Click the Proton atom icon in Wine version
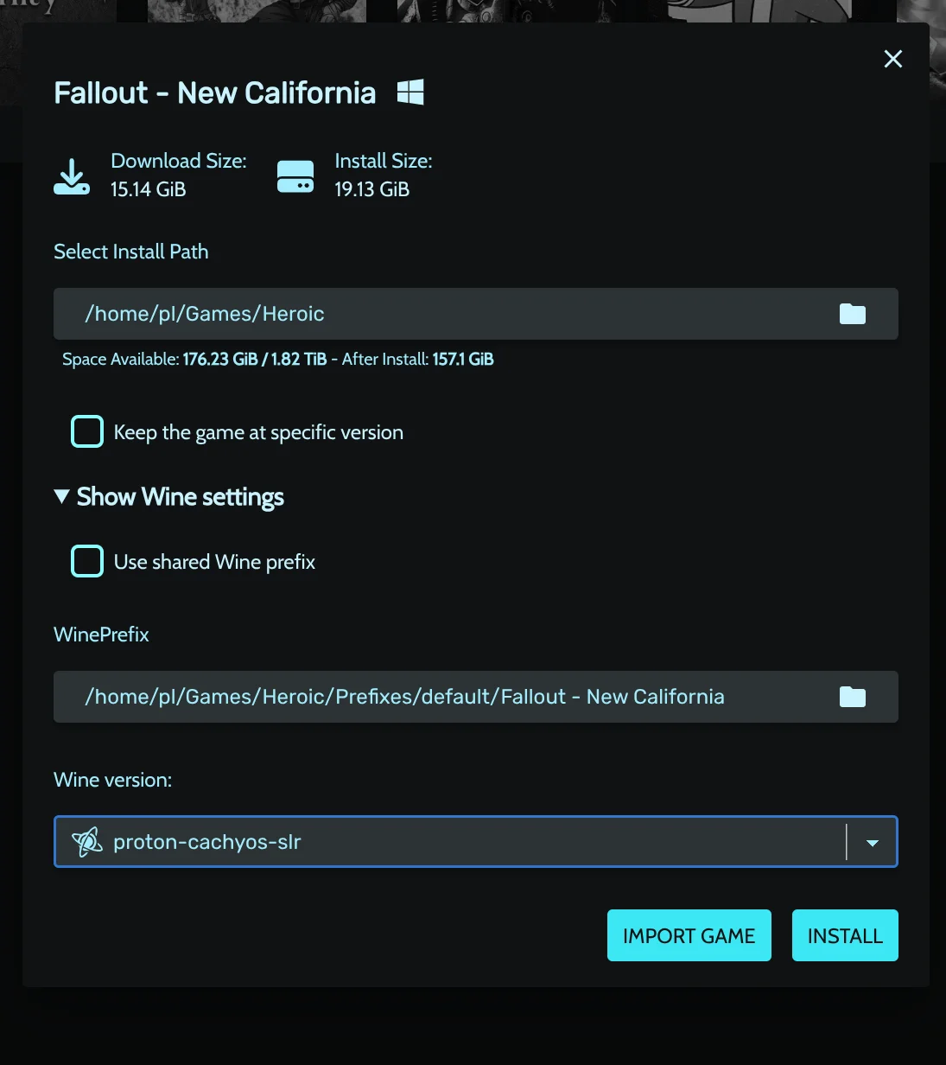This screenshot has width=946, height=1065. click(x=87, y=842)
